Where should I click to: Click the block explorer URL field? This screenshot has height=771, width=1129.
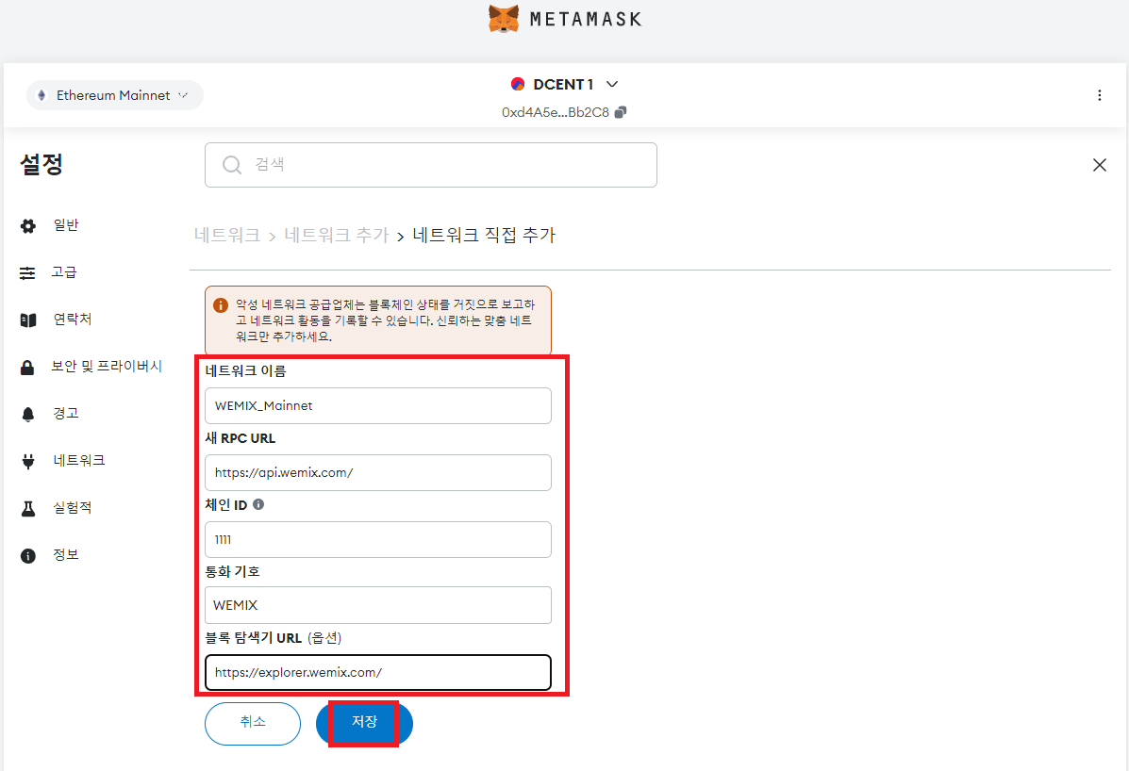click(378, 672)
